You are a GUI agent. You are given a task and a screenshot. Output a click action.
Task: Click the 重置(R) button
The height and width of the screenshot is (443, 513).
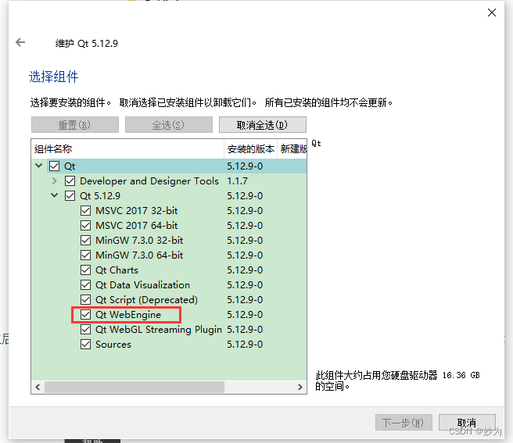click(75, 125)
